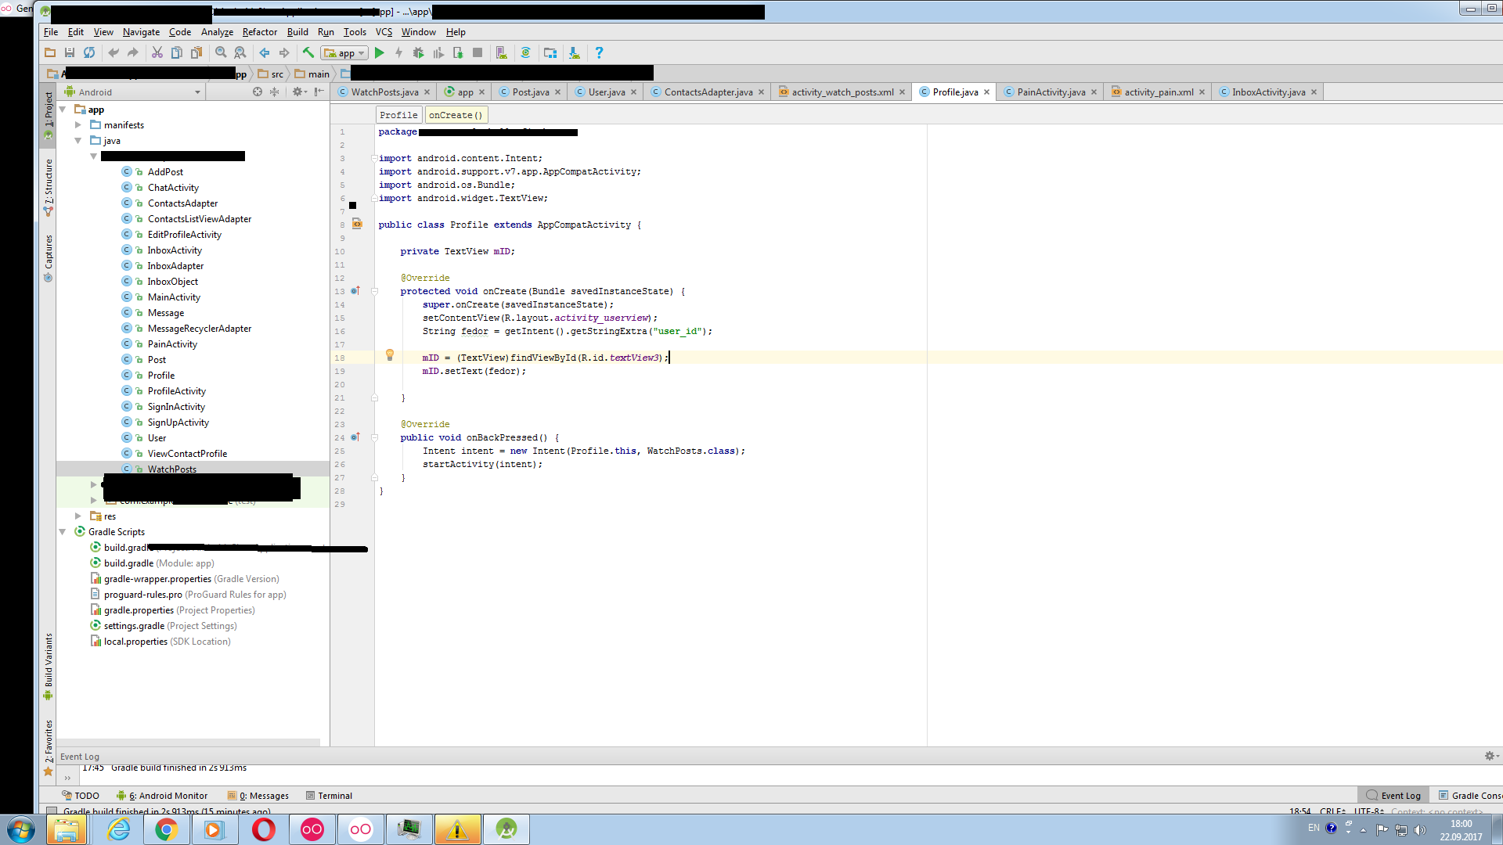This screenshot has width=1503, height=845.
Task: Select the EditProfileActivity class
Action: click(x=184, y=235)
